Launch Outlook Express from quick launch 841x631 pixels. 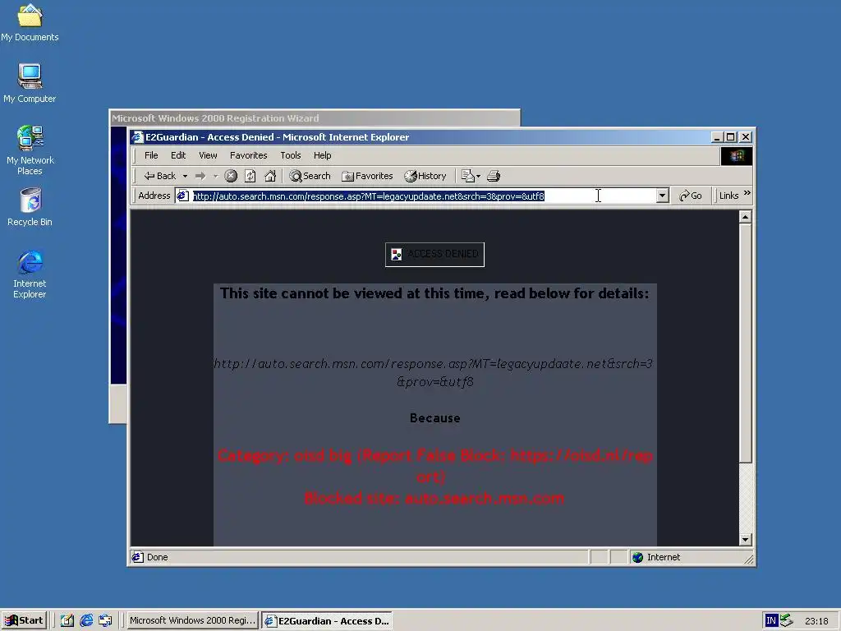coord(105,620)
